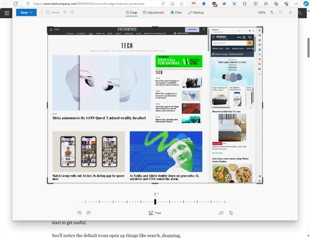Open the blue password manager extension
310x238 pixels.
click(x=204, y=4)
